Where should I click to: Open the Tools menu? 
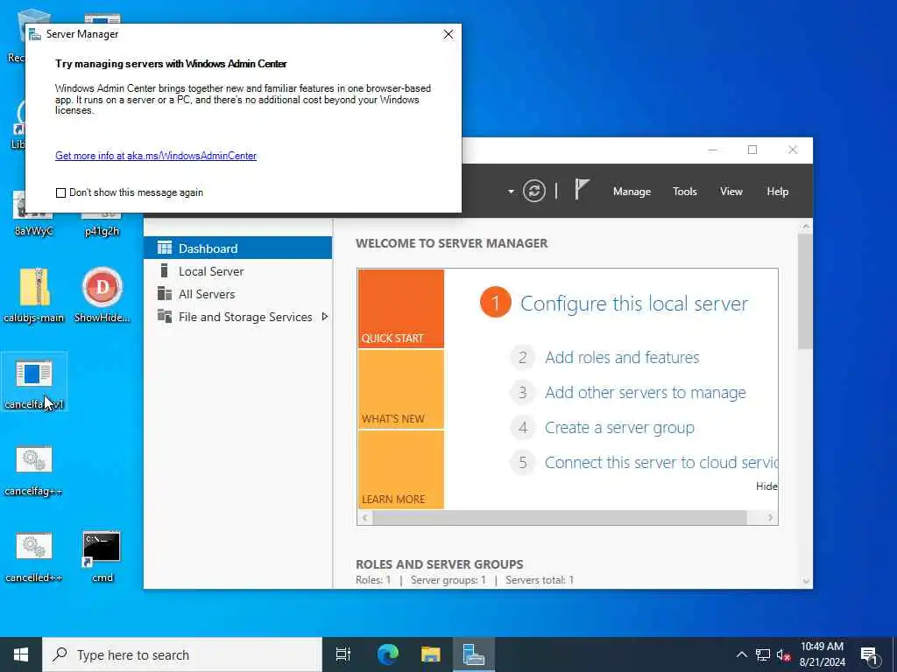pyautogui.click(x=684, y=192)
